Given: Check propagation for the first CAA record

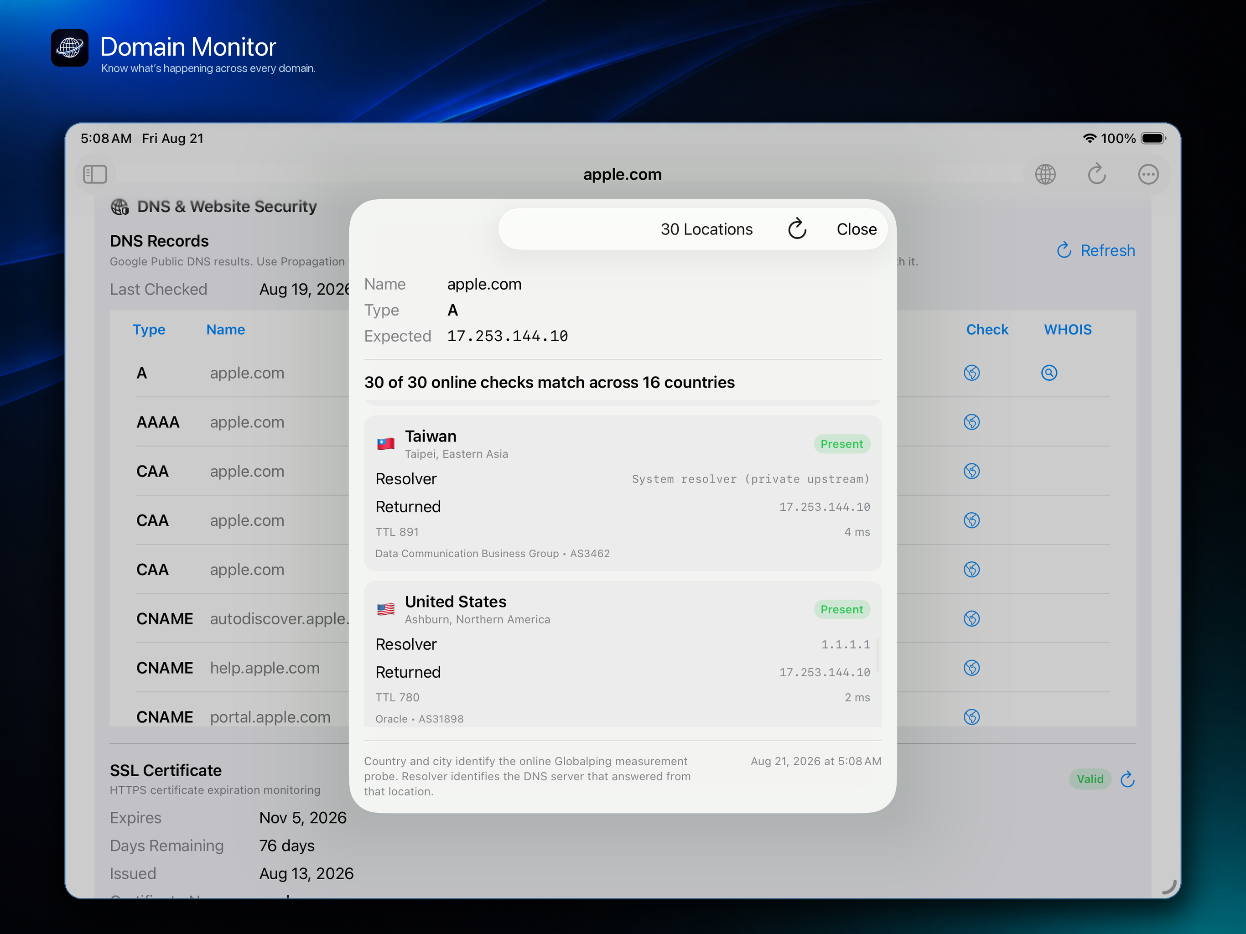Looking at the screenshot, I should [972, 471].
